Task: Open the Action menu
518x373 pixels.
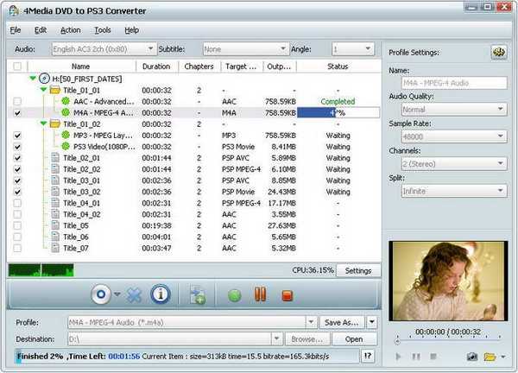Action: click(71, 30)
